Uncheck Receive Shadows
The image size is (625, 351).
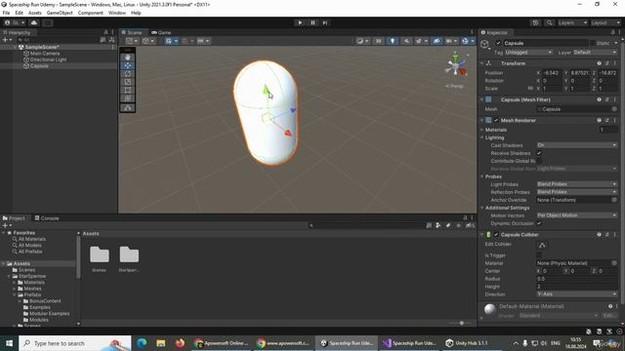click(x=539, y=153)
